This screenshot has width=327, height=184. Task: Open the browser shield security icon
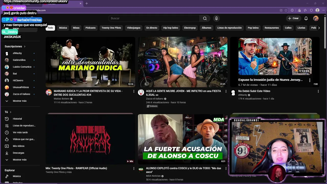(x=311, y=10)
